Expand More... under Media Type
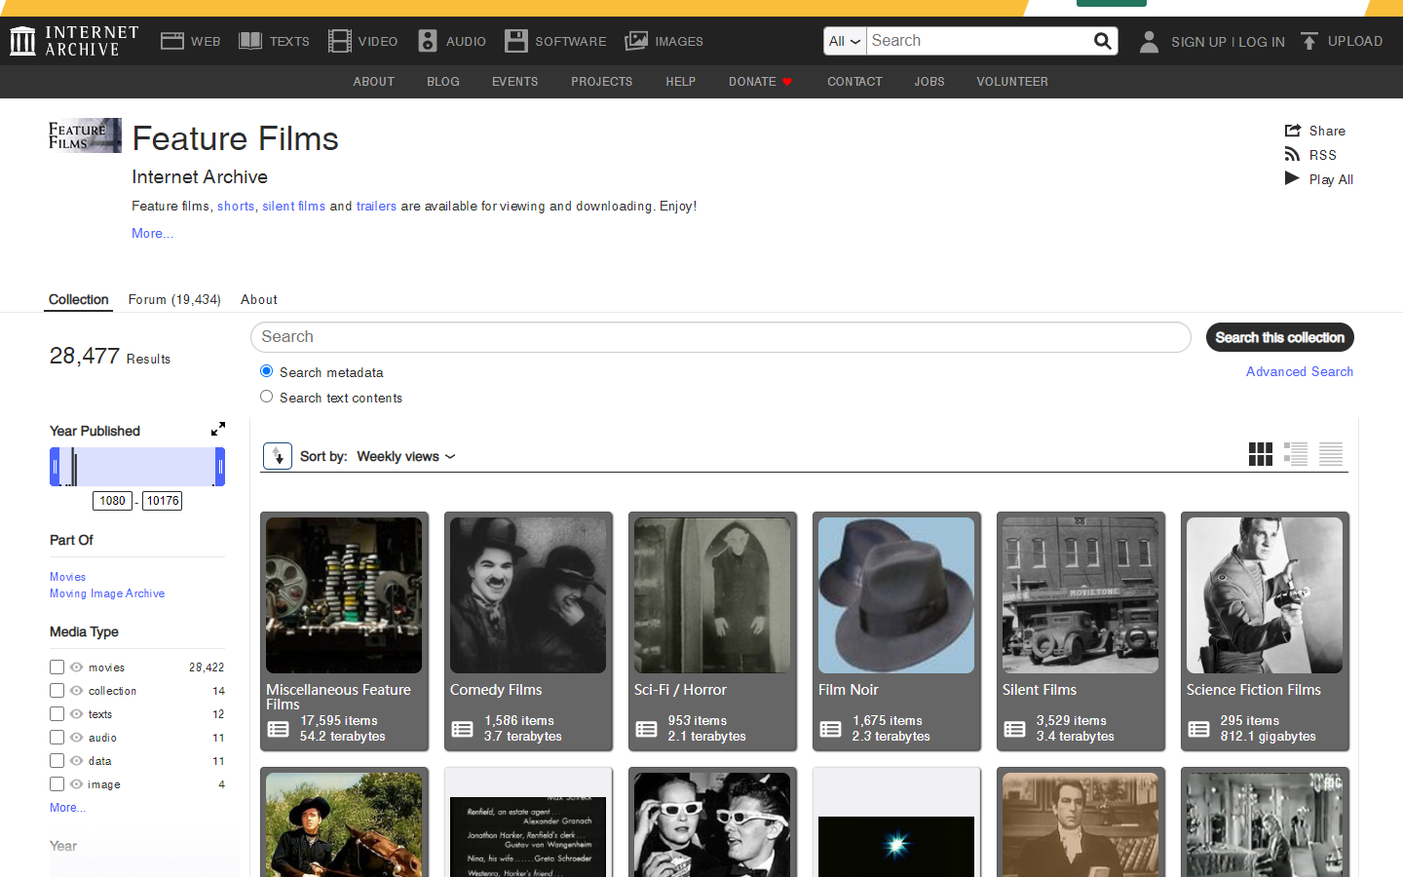The image size is (1403, 877). [68, 808]
